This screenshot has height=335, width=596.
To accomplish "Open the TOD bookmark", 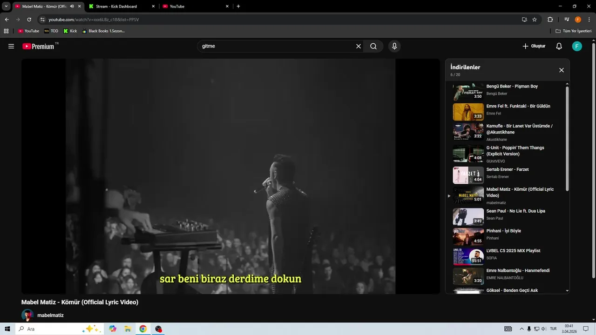I will point(51,31).
